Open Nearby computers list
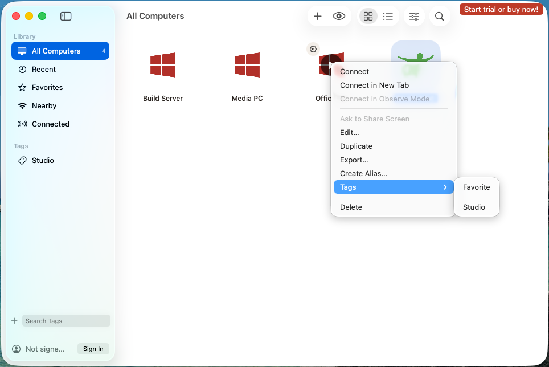Image resolution: width=549 pixels, height=367 pixels. pos(60,106)
